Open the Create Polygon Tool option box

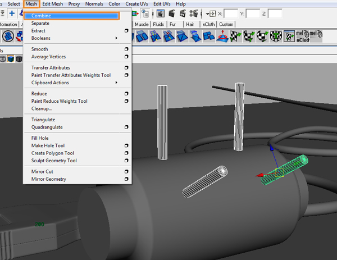(x=126, y=153)
